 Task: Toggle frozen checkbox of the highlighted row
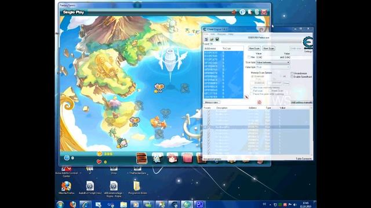pyautogui.click(x=209, y=127)
